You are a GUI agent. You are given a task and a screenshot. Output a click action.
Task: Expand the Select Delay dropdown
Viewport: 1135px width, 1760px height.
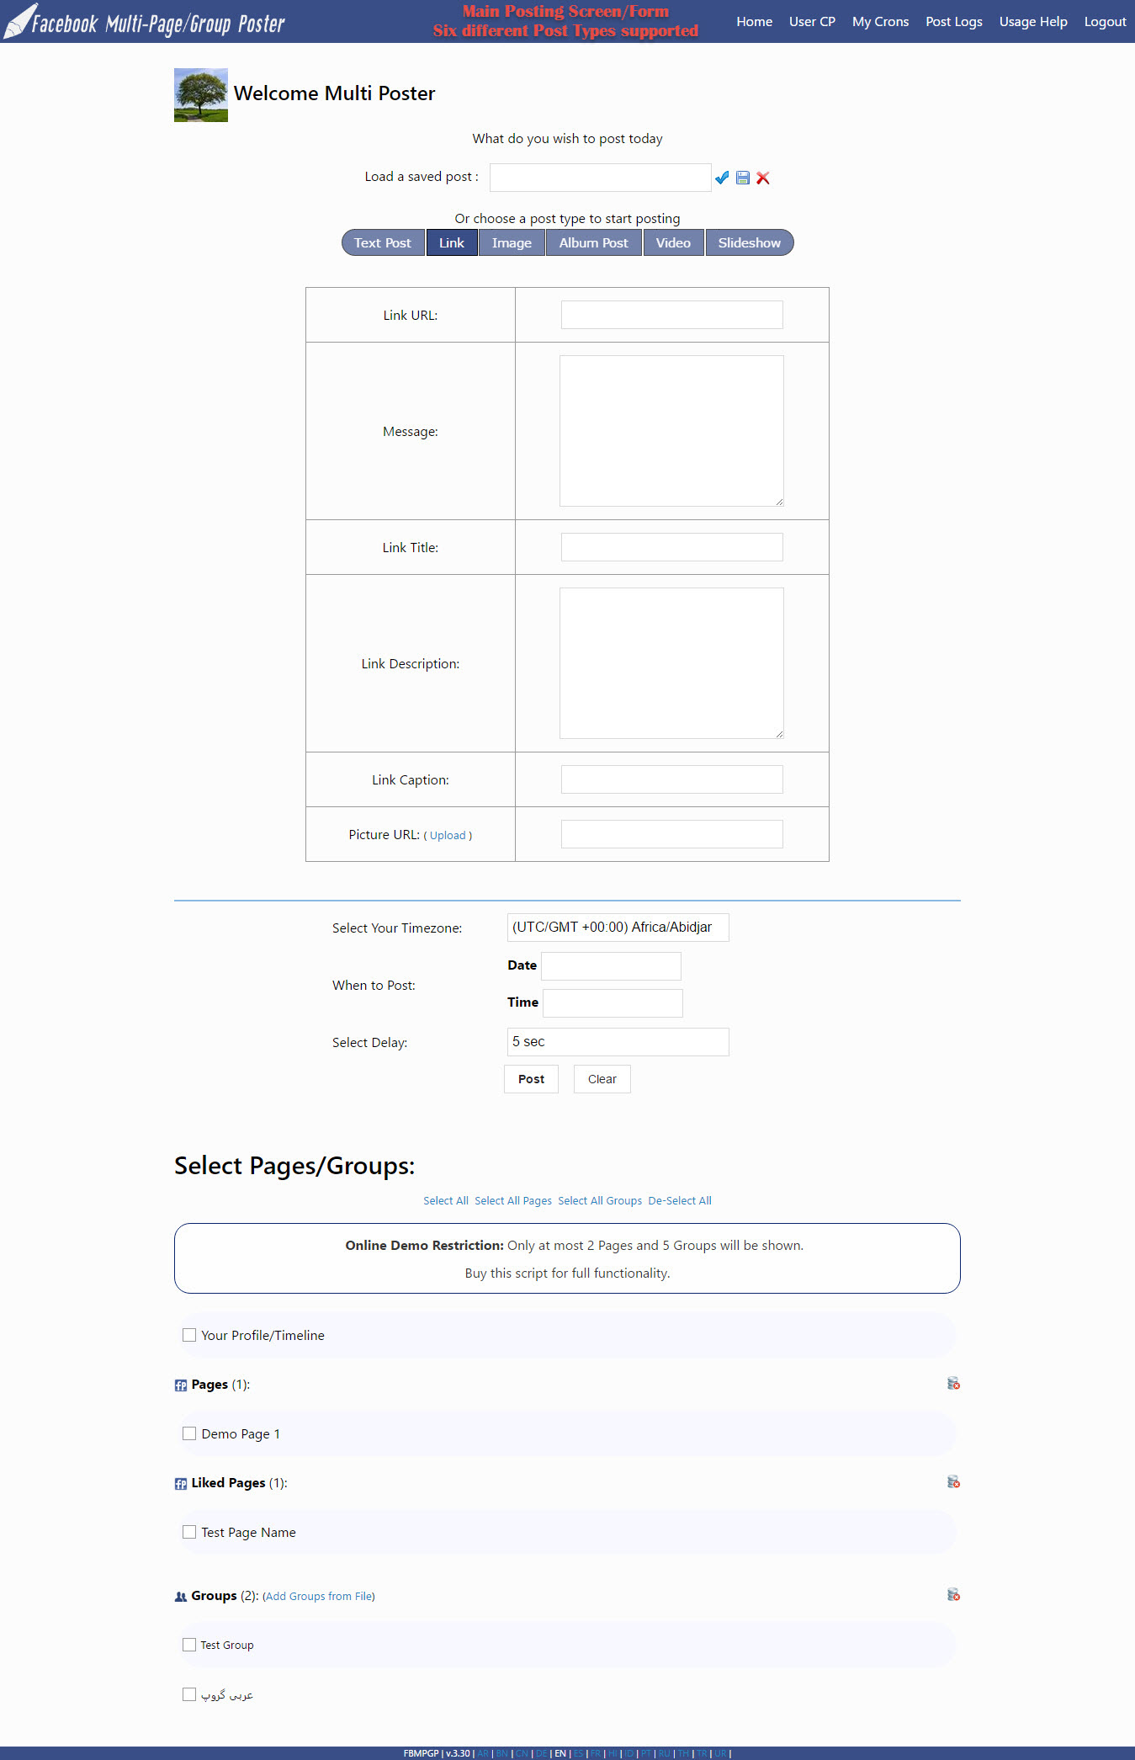pos(618,1042)
